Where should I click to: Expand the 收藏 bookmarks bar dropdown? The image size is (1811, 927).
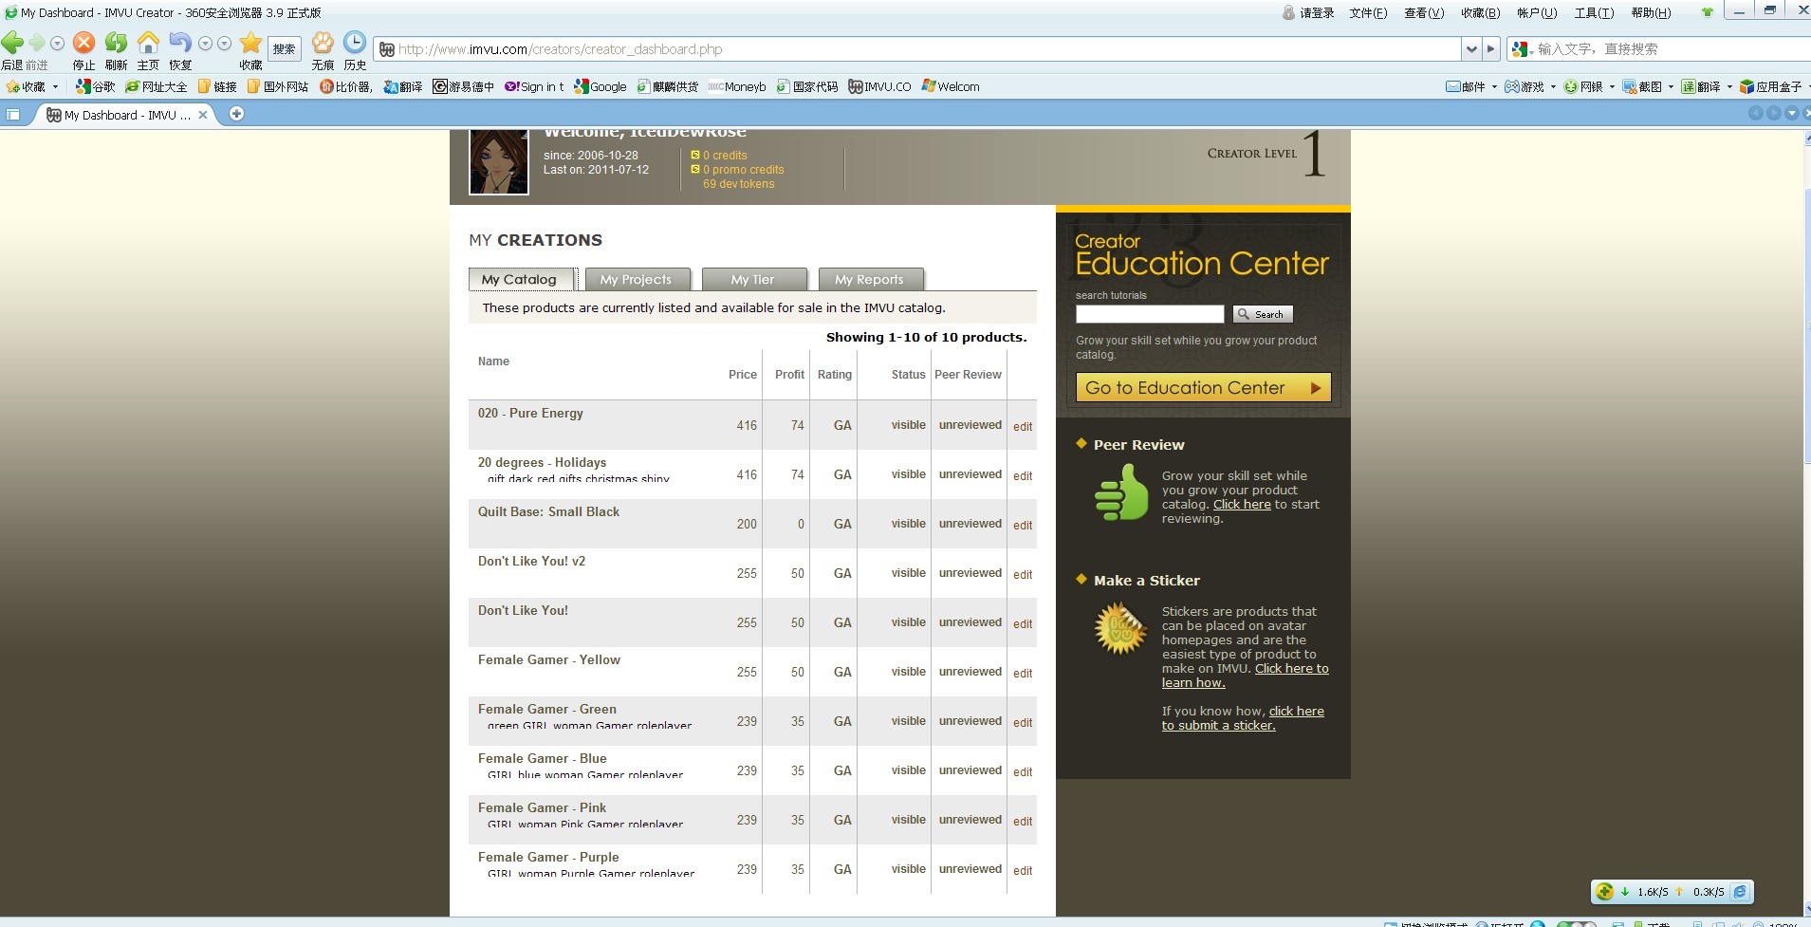55,86
